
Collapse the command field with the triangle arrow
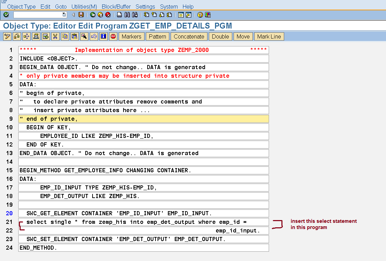pyautogui.click(x=73, y=15)
